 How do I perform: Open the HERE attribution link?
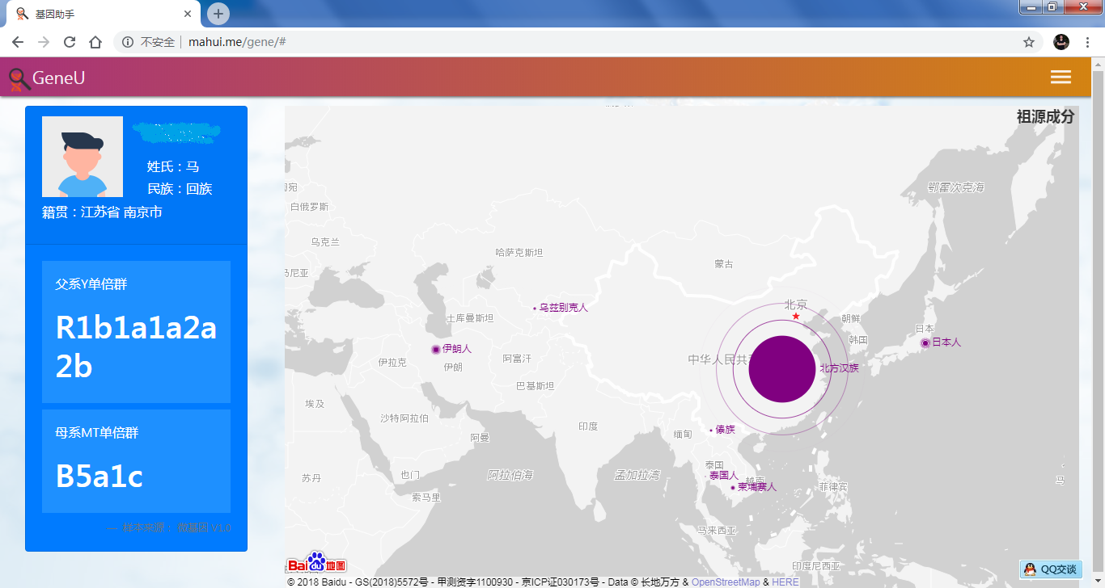pos(785,582)
